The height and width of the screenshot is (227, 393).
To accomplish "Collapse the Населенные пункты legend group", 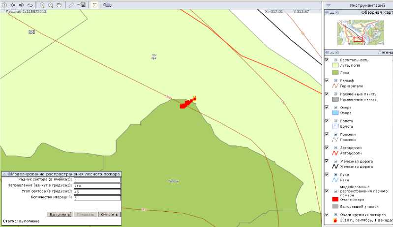I will click(x=335, y=94).
